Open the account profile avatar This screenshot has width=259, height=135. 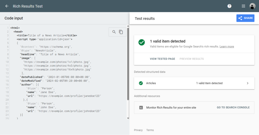[x=252, y=6]
